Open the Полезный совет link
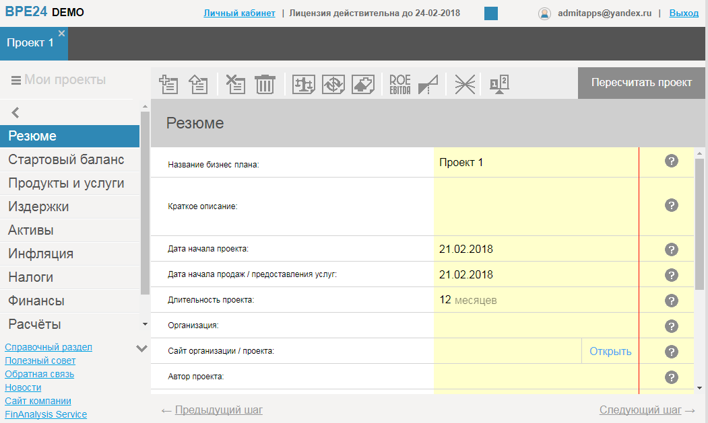The height and width of the screenshot is (423, 708). 40,360
